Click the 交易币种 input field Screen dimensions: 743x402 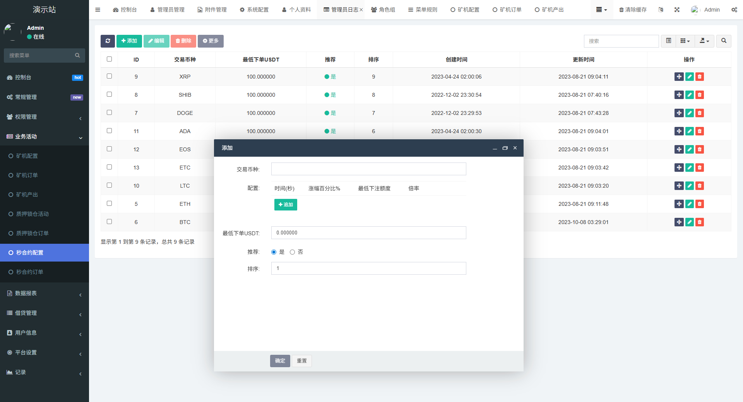[368, 169]
